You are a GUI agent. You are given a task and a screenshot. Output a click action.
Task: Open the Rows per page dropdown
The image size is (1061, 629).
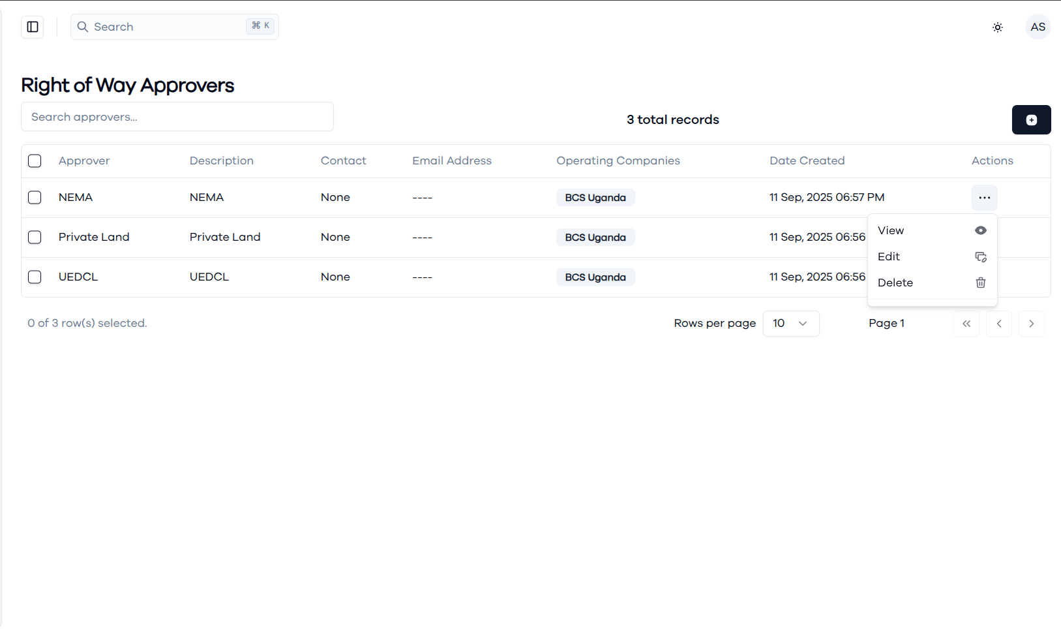pos(791,324)
